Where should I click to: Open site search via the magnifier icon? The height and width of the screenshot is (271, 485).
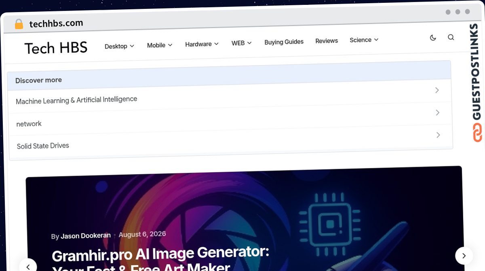pos(451,37)
